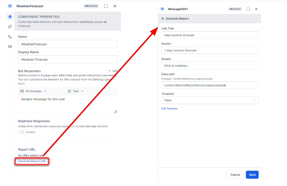Add a new bot response
The image size is (287, 186).
(113, 71)
